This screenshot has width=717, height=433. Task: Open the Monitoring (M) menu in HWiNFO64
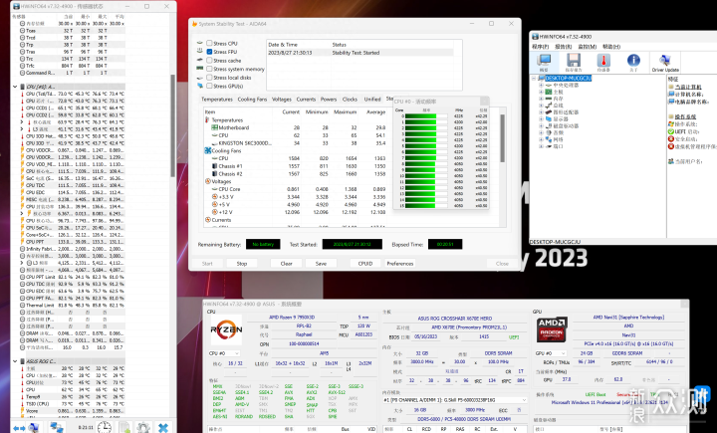pos(588,47)
